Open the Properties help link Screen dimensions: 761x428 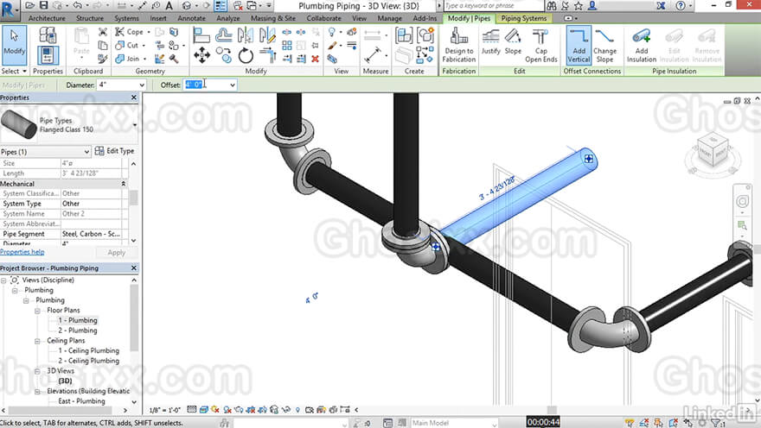tap(22, 252)
